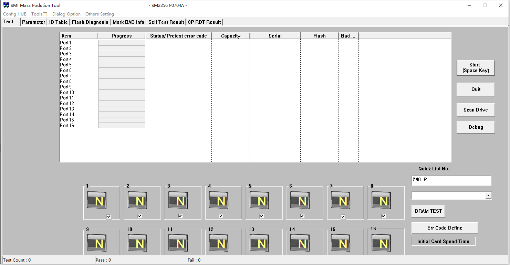Click the Quit button
Image resolution: width=510 pixels, height=265 pixels.
tap(476, 89)
